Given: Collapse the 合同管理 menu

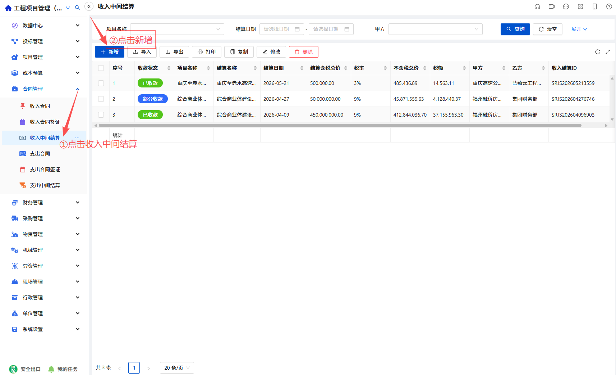Looking at the screenshot, I should [x=45, y=89].
